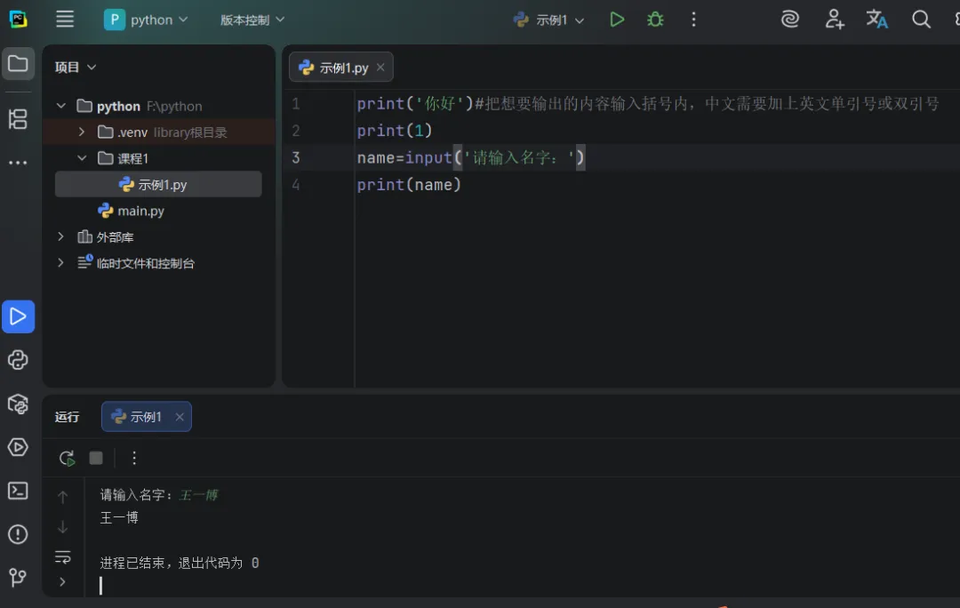The height and width of the screenshot is (608, 960).
Task: Rerun 示例1 from run toolbar
Action: [67, 458]
